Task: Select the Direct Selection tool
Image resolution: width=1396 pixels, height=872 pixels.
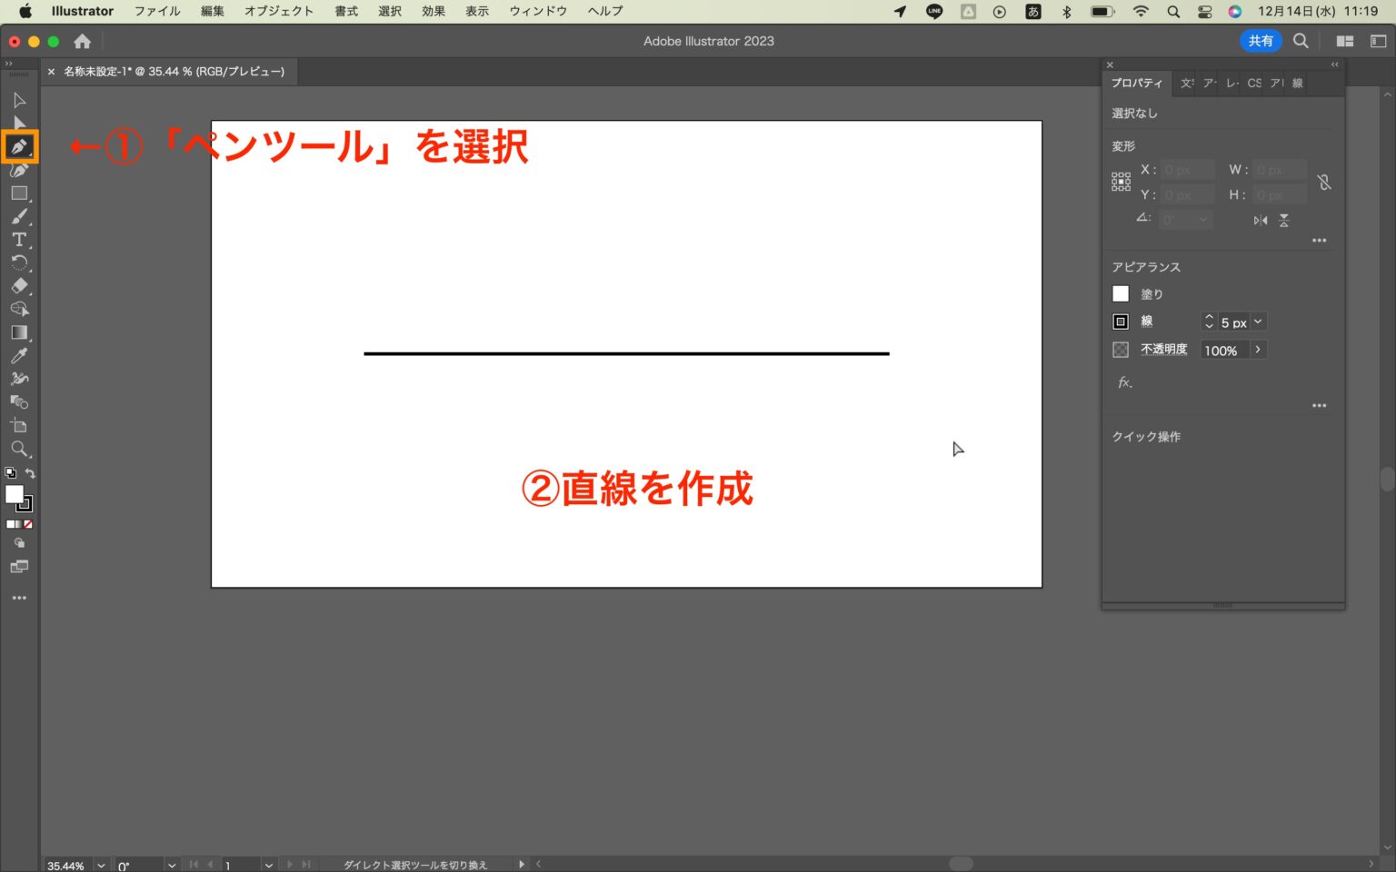Action: click(x=19, y=124)
